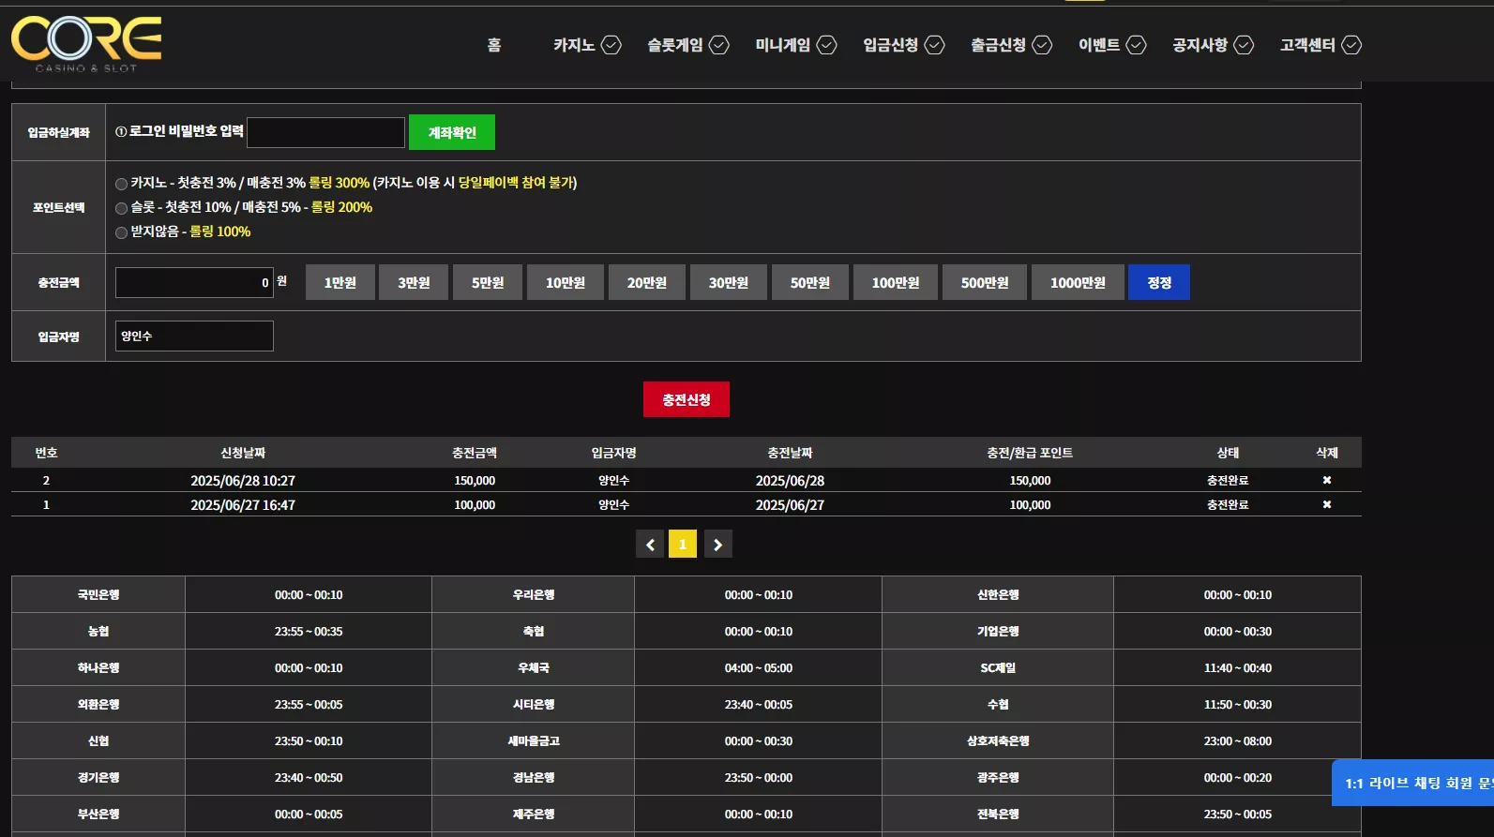Add 20만원 to charge amount
The width and height of the screenshot is (1494, 837).
[647, 282]
